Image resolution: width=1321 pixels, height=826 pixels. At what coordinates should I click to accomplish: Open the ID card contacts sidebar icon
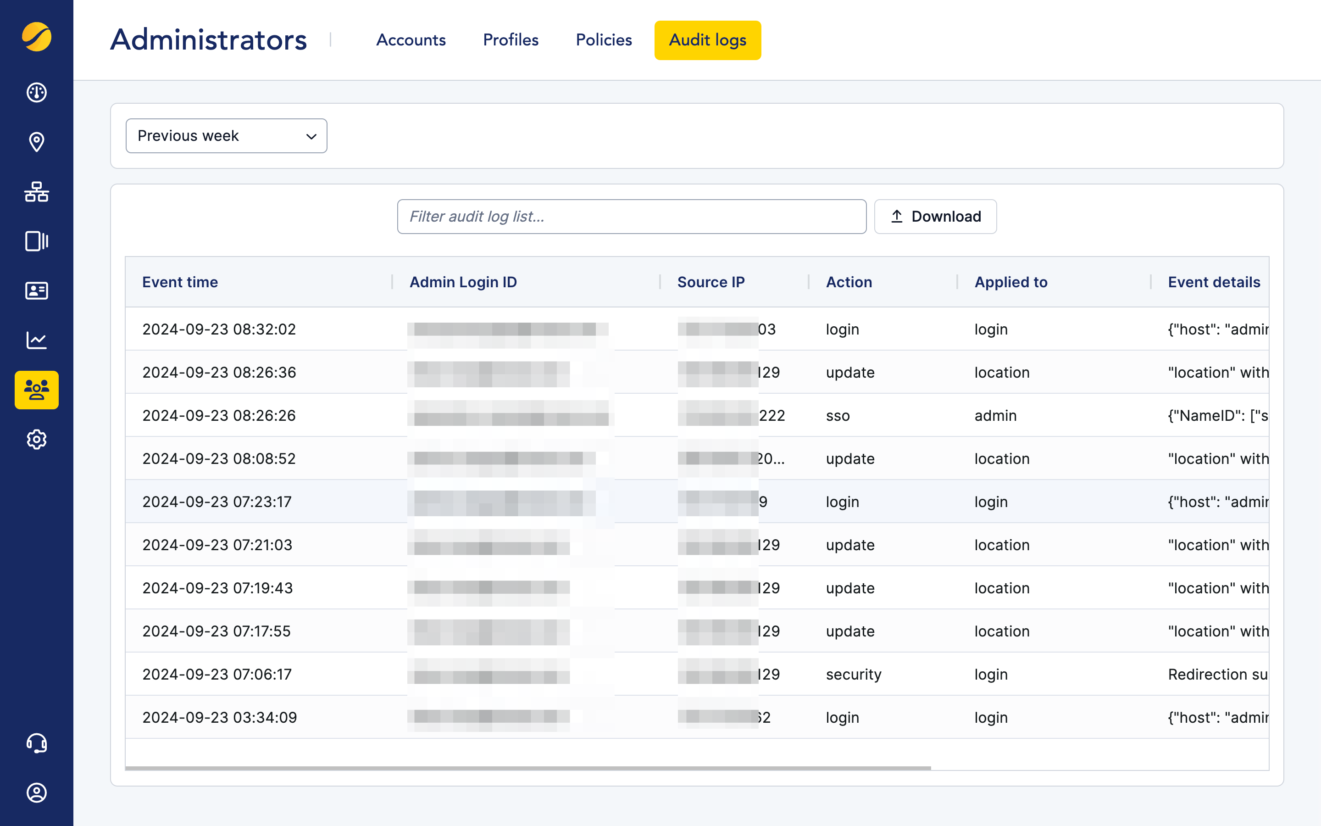coord(36,290)
